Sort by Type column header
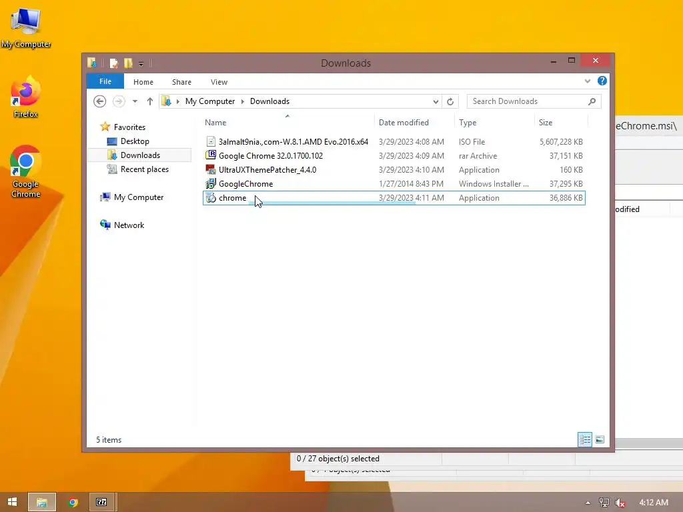Image resolution: width=683 pixels, height=512 pixels. (468, 123)
